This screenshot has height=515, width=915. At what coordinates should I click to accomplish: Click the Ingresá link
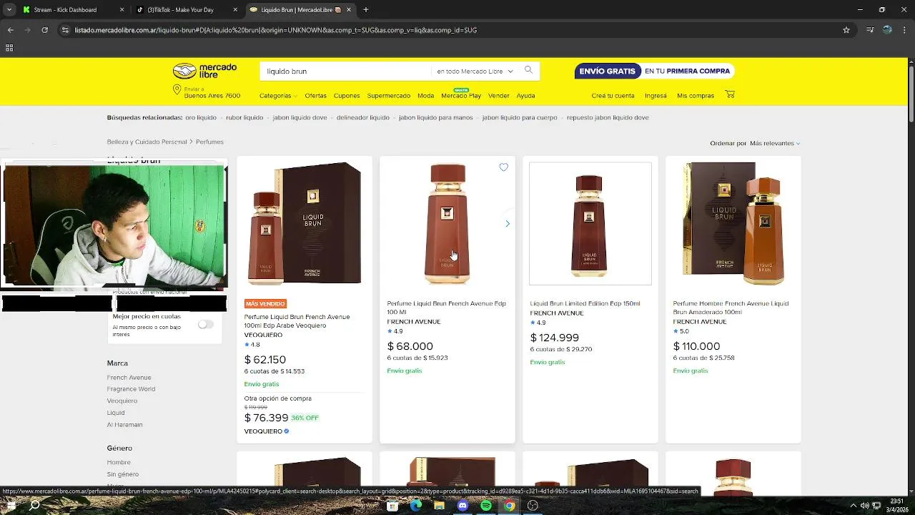(x=656, y=96)
